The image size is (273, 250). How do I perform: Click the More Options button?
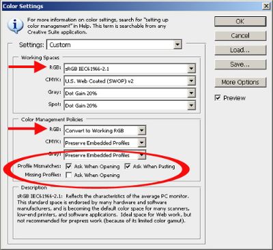click(240, 82)
